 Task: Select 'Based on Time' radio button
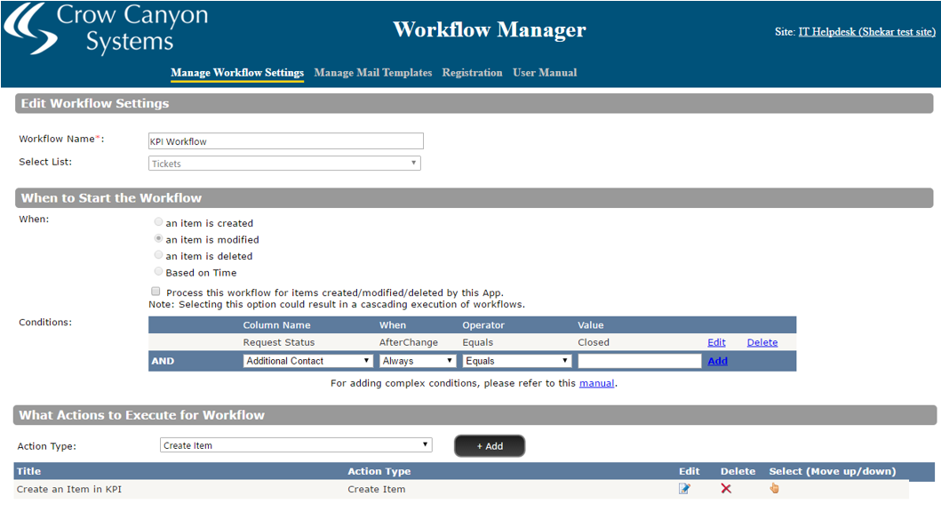[x=158, y=272]
